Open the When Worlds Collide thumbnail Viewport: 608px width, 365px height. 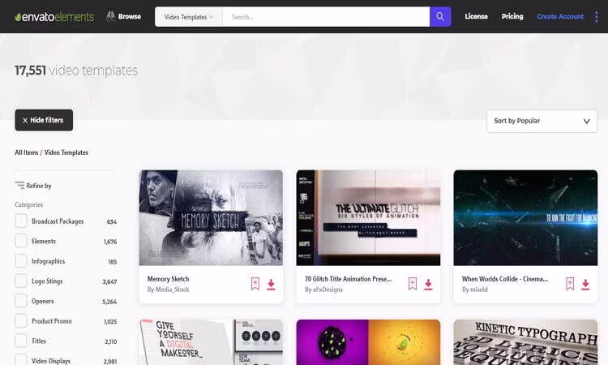[525, 217]
